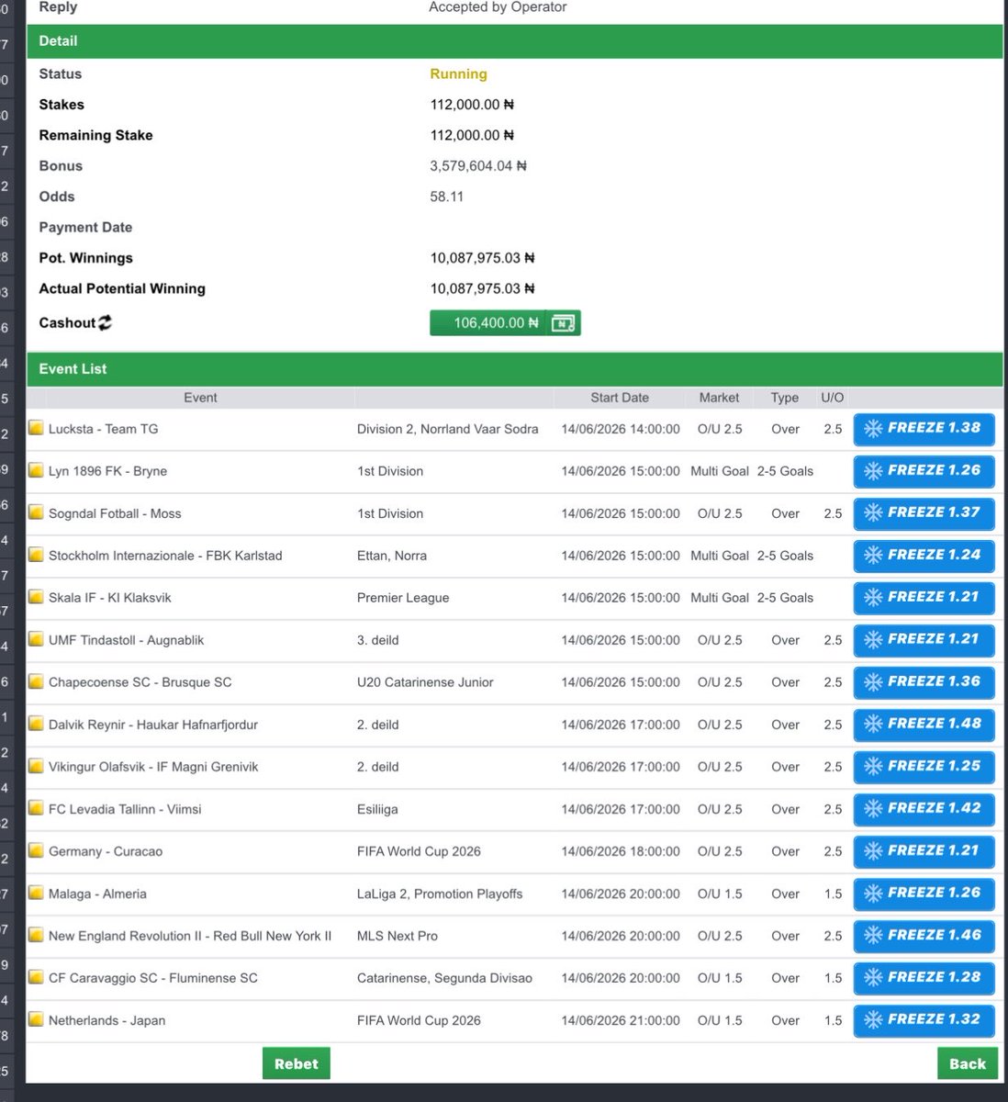Click U20 Catarinense Junior league text
1008x1102 pixels.
(425, 682)
